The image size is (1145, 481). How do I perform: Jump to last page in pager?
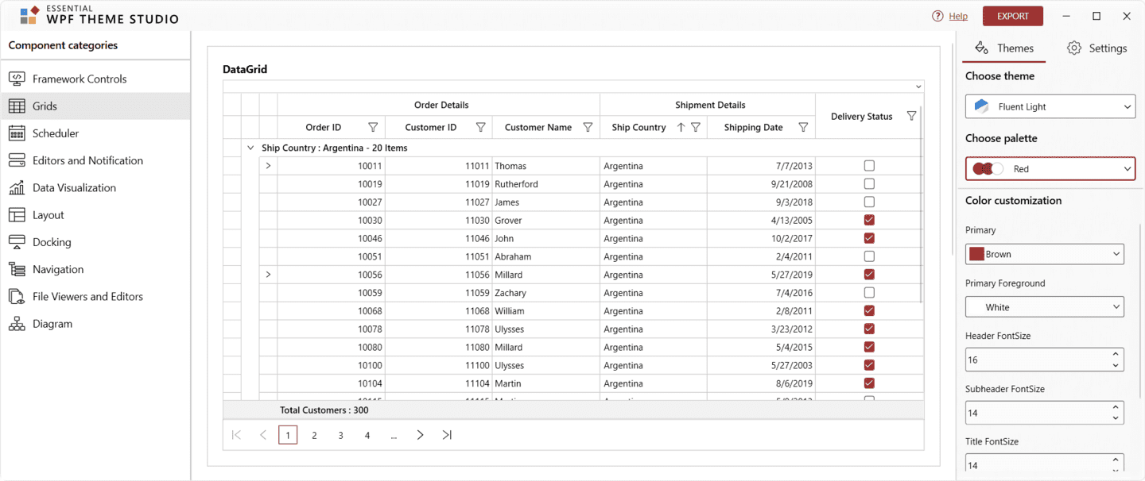[x=447, y=435]
